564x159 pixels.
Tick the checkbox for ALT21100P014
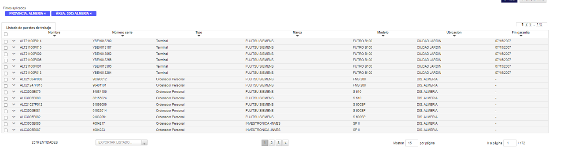click(6, 41)
